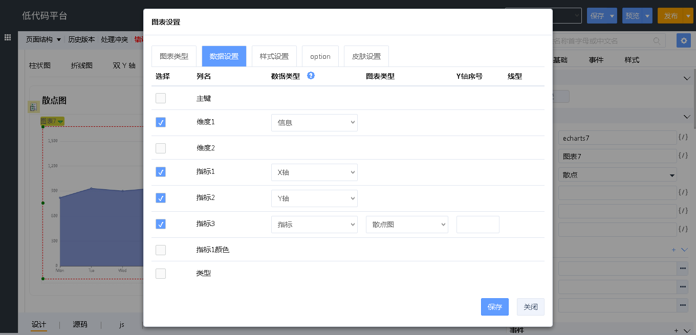This screenshot has width=696, height=335.
Task: Open 指标1 data type dropdown showing X轴
Action: coord(314,172)
